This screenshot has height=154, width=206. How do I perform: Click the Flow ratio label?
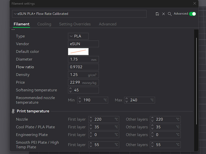(25, 67)
